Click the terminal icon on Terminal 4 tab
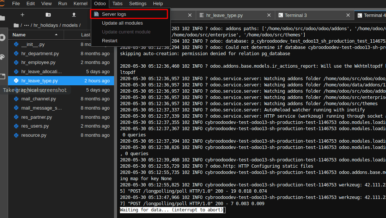The width and height of the screenshot is (386, 218). (x=360, y=15)
